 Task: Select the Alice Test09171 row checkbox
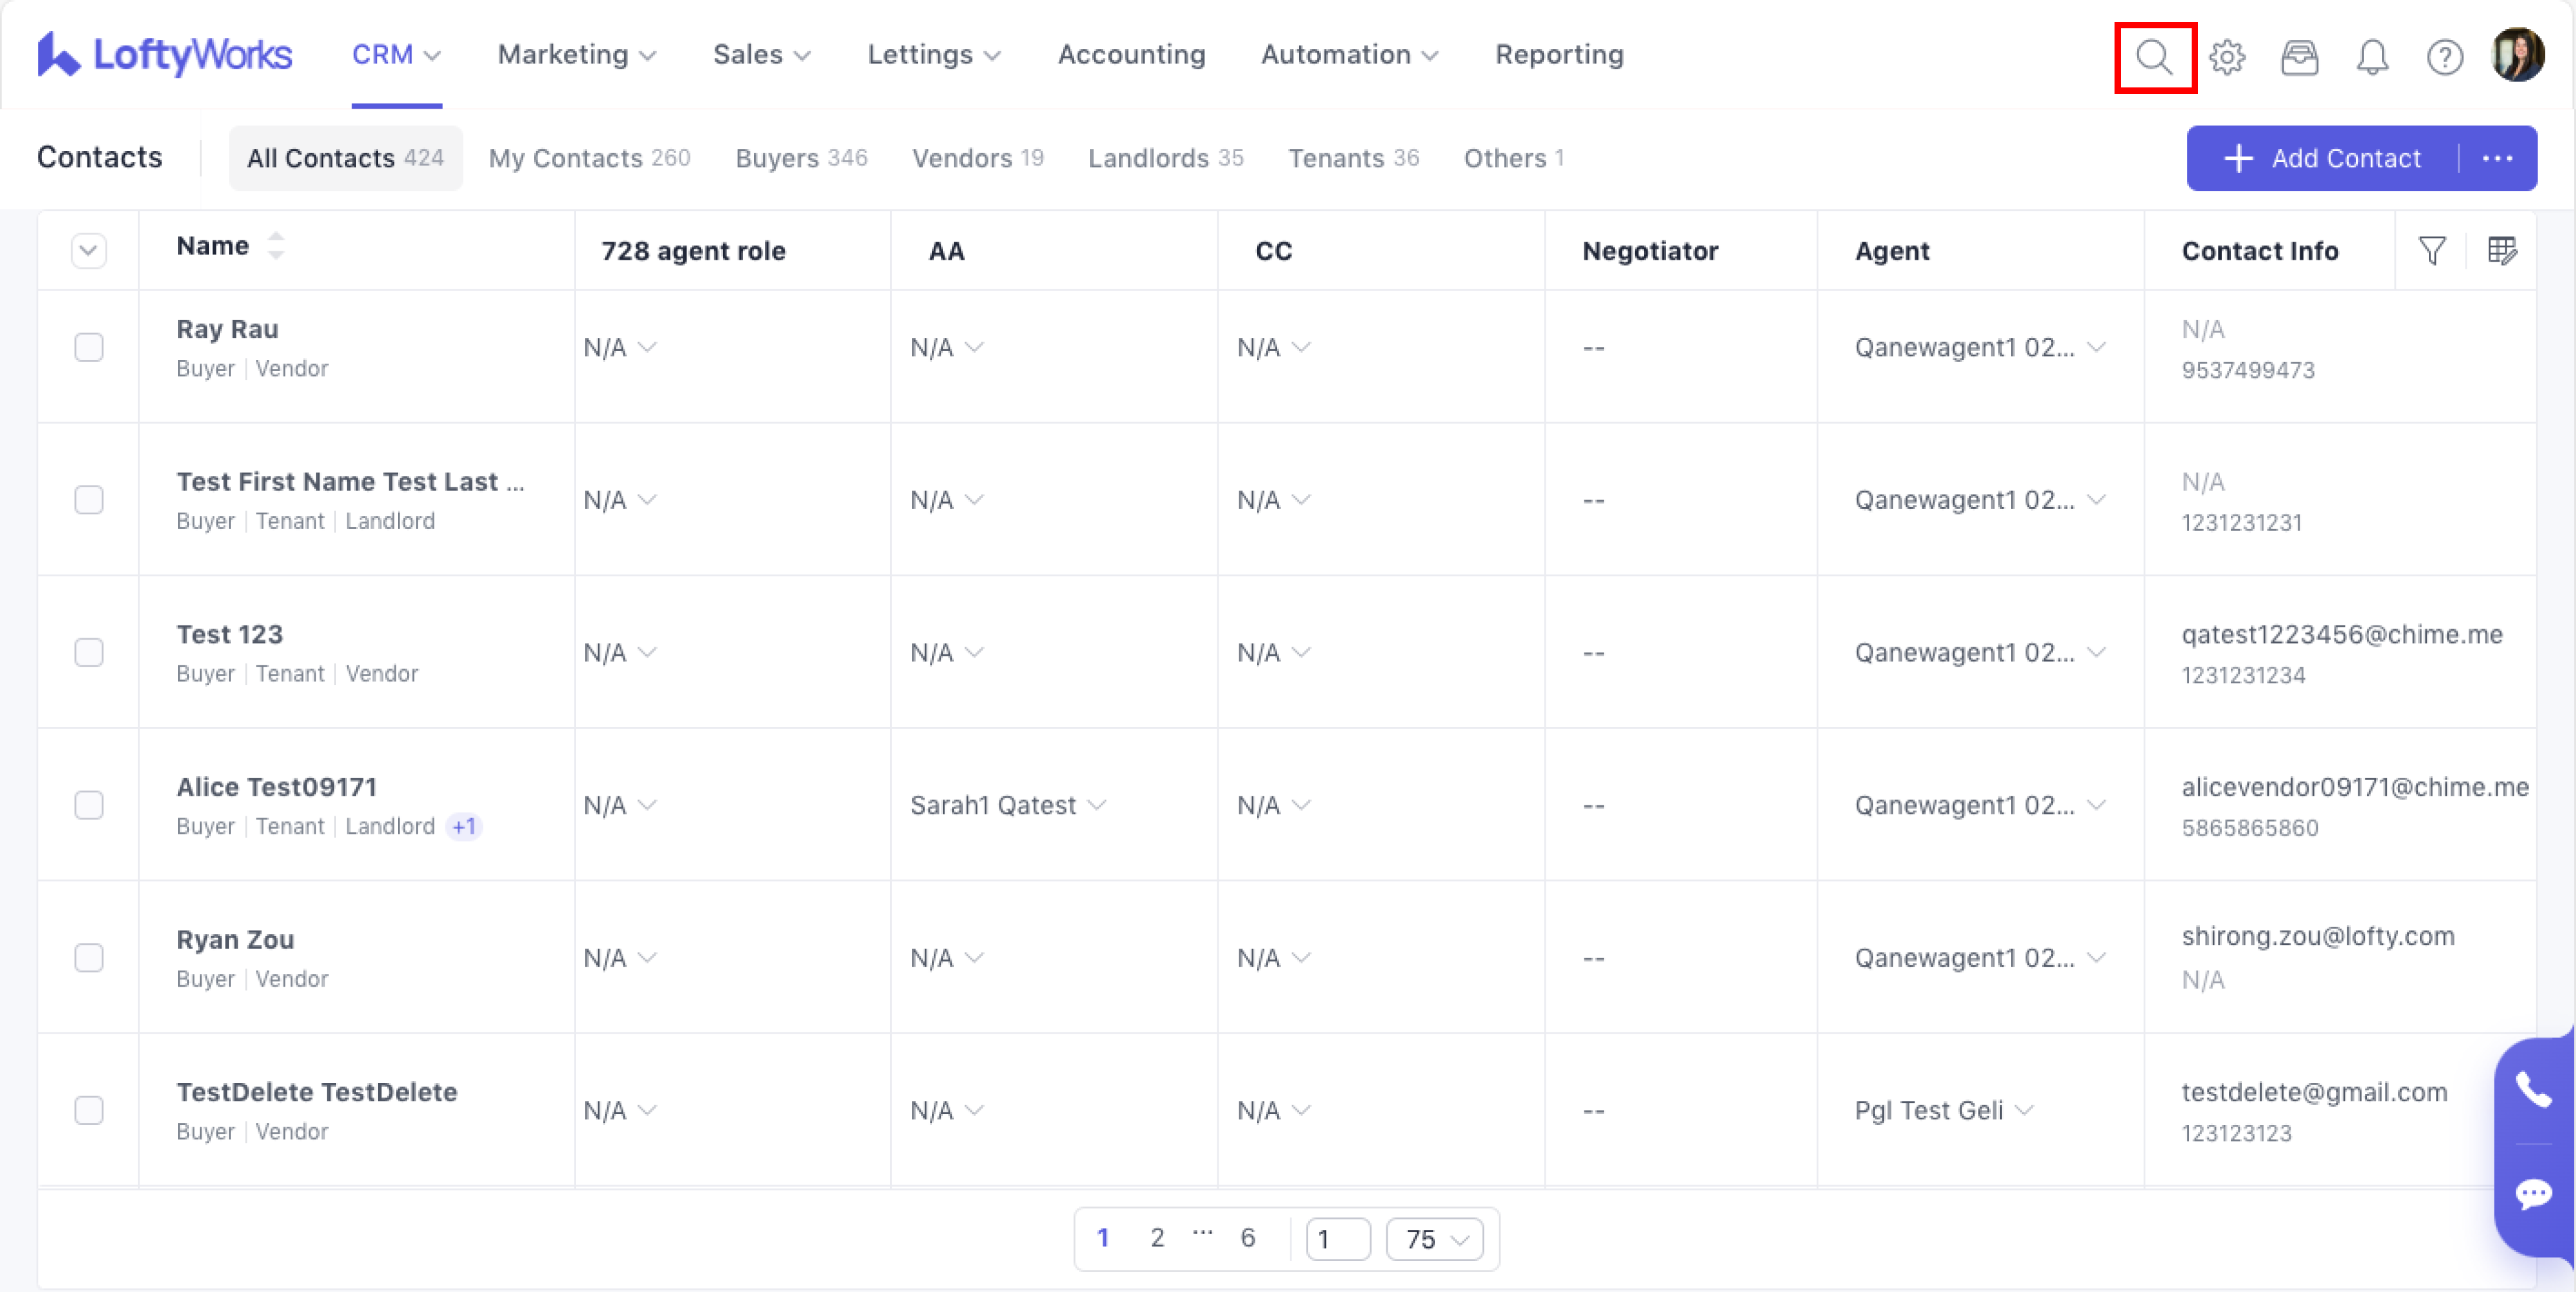click(x=89, y=805)
